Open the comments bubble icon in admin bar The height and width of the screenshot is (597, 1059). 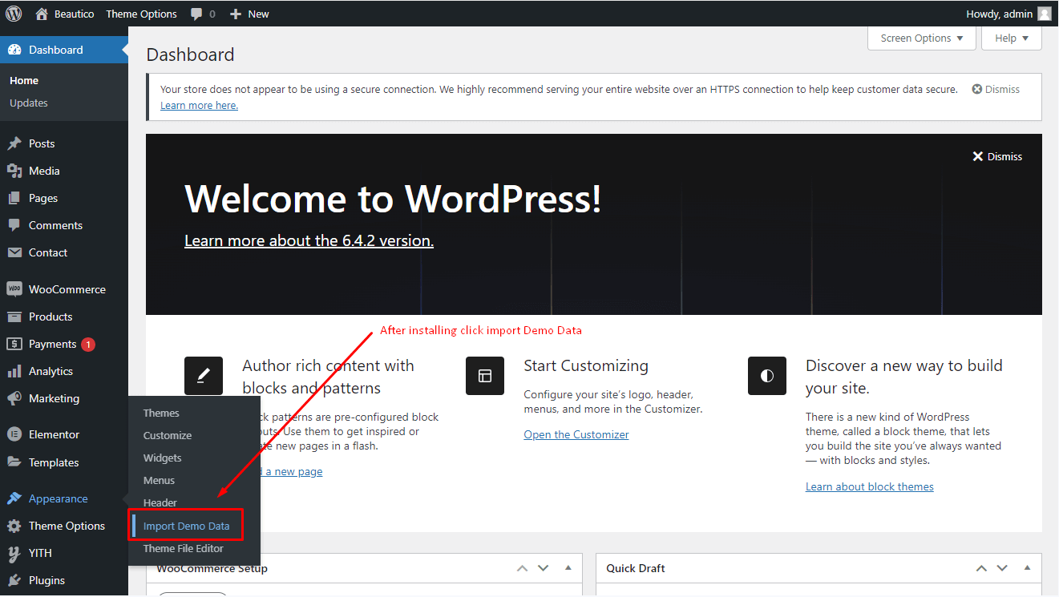[x=196, y=14]
